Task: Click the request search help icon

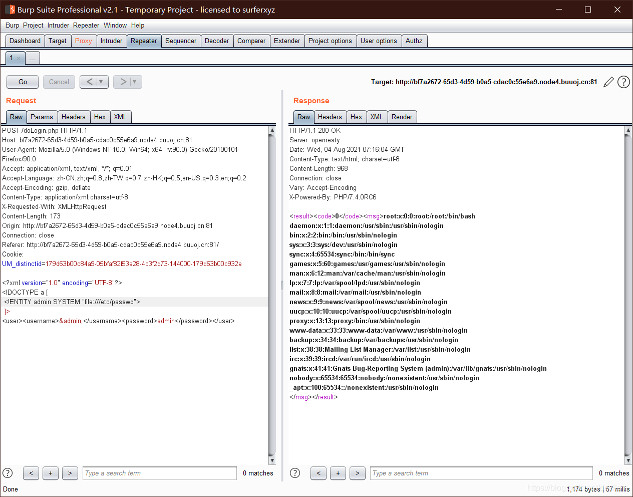Action: pos(8,473)
